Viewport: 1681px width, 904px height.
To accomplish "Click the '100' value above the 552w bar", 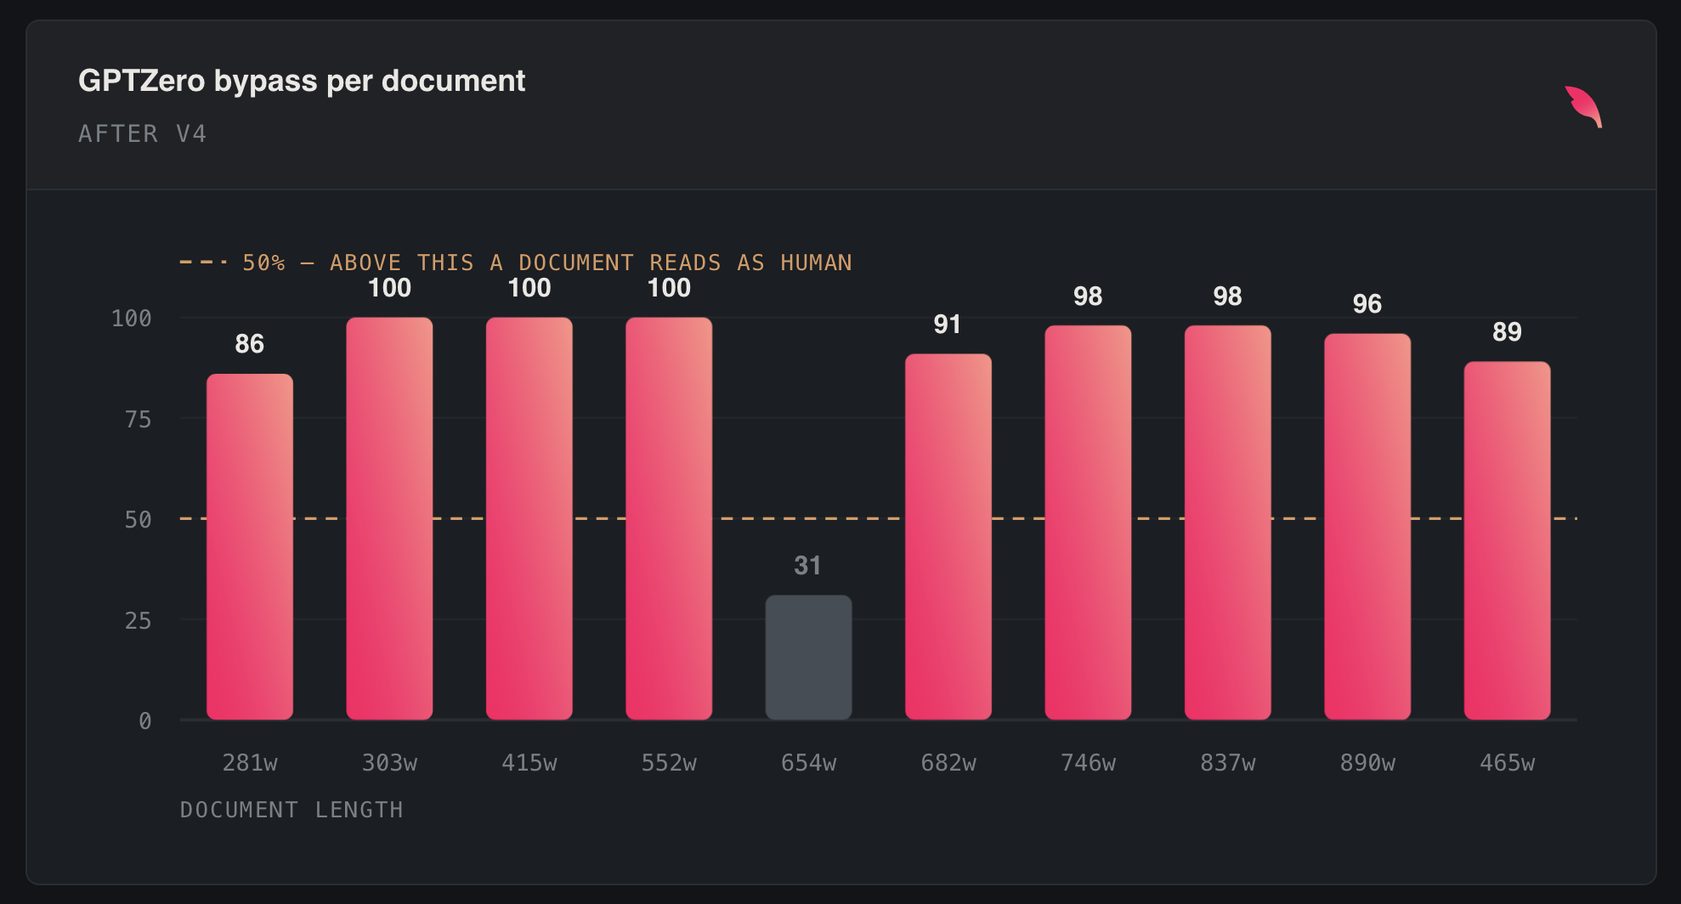I will [669, 288].
